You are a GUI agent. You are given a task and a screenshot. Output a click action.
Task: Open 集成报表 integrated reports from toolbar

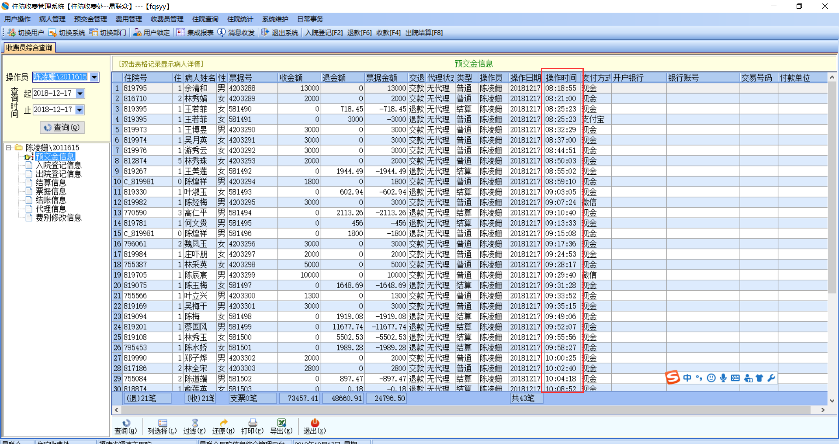pyautogui.click(x=180, y=33)
